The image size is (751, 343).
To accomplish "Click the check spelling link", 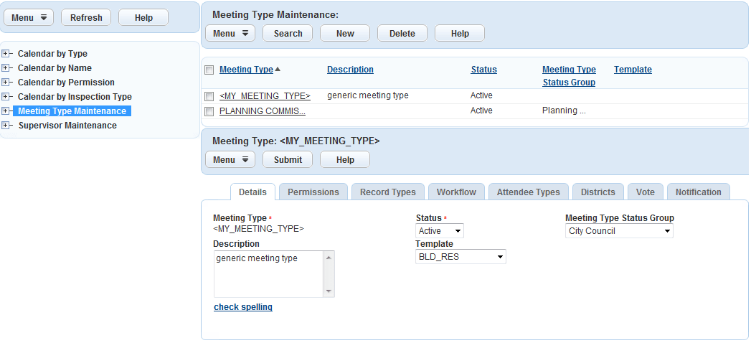I will tap(243, 307).
